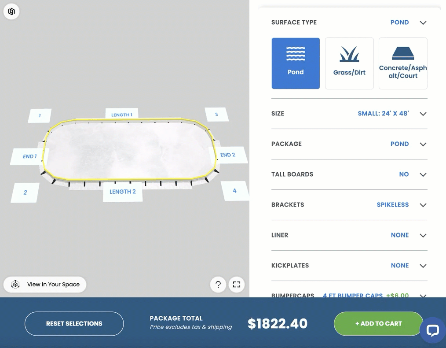The width and height of the screenshot is (446, 348).
Task: Select the Concrete/Asphalt/Court surface type
Action: point(403,63)
